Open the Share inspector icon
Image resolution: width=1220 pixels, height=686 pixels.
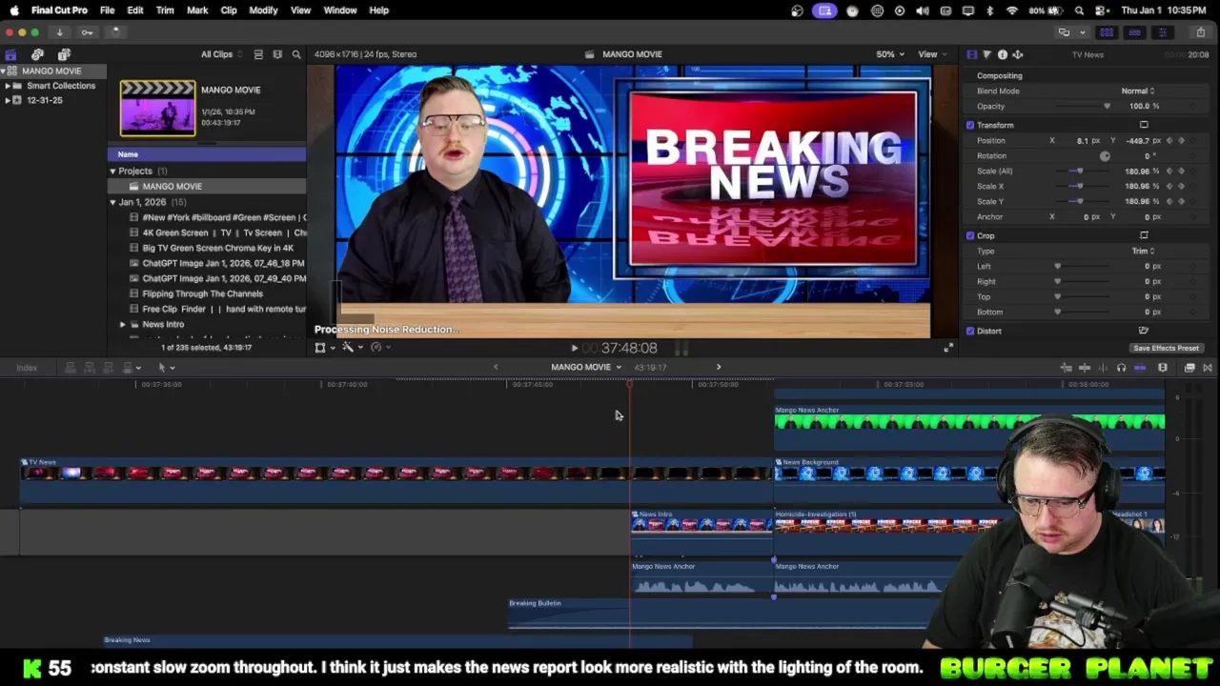point(1017,54)
